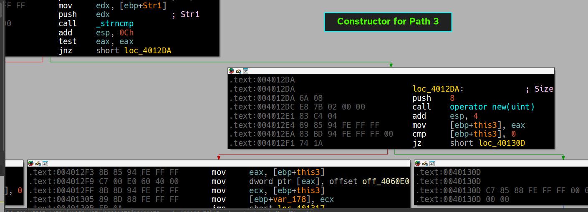The width and height of the screenshot is (588, 212).
Task: Click the edit pencil icon on the 004012F3 block
Action: pyautogui.click(x=38, y=164)
